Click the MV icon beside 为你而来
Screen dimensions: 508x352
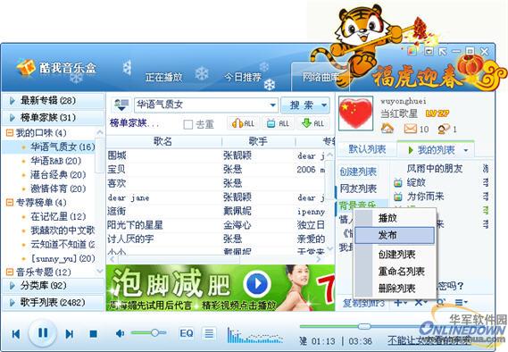click(x=398, y=197)
